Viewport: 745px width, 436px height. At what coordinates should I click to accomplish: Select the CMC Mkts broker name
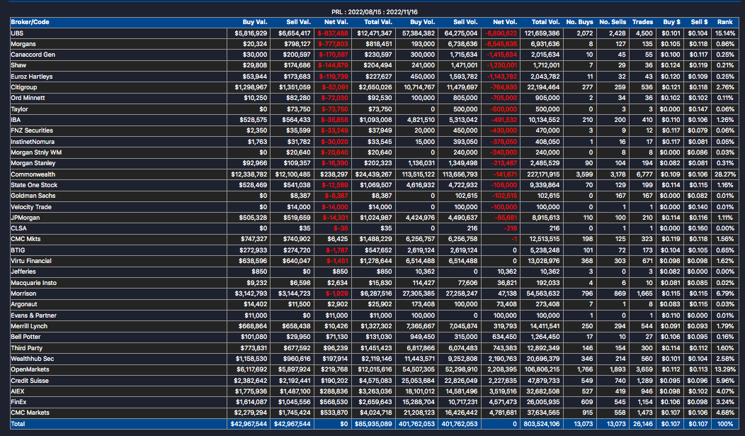point(25,239)
